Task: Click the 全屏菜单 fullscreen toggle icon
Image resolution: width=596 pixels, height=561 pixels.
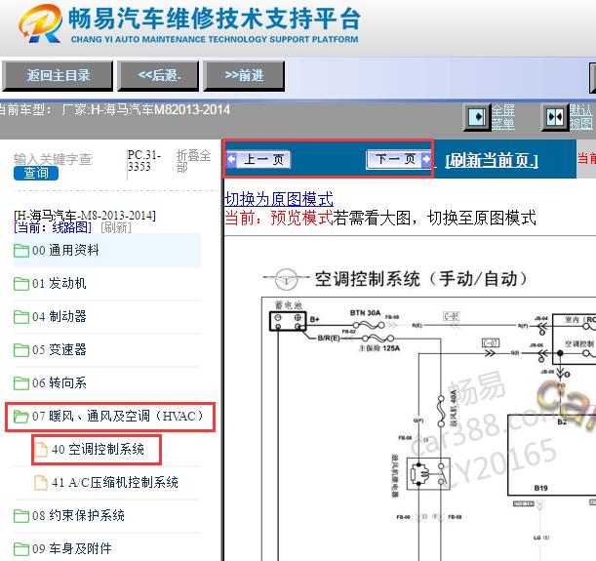Action: click(477, 117)
